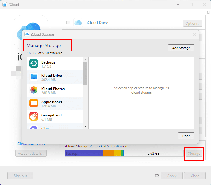This screenshot has width=211, height=185.
Task: Click the yellow segment of storage bar
Action: (118, 153)
